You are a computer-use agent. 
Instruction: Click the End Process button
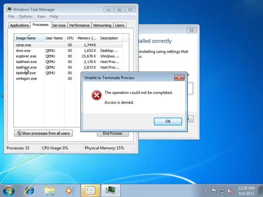pos(113,134)
